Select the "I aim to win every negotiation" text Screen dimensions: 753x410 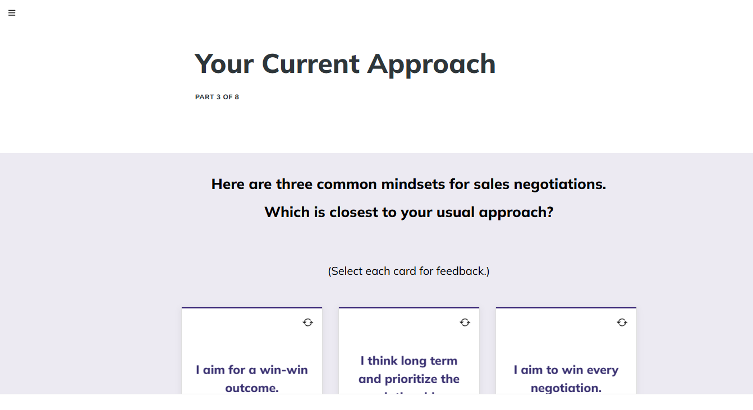pyautogui.click(x=566, y=379)
